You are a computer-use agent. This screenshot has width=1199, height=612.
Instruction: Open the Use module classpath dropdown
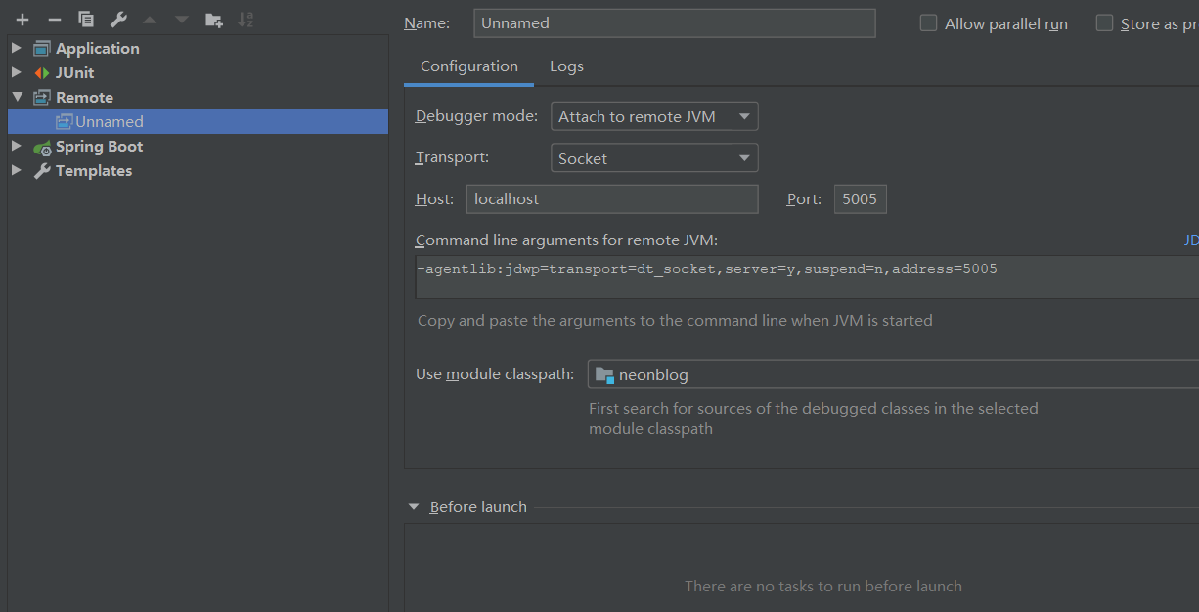(x=892, y=374)
